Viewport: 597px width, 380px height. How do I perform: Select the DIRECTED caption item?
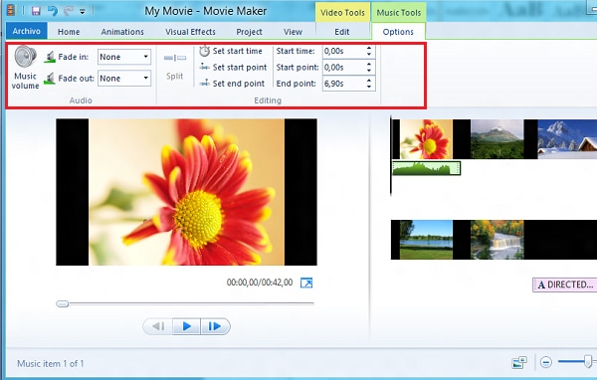pos(564,285)
